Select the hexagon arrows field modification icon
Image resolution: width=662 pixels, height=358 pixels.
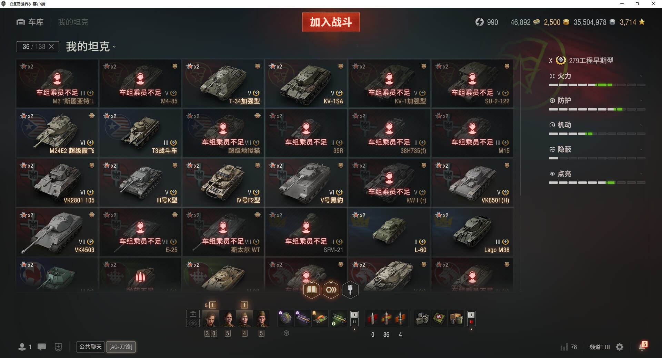pyautogui.click(x=331, y=290)
